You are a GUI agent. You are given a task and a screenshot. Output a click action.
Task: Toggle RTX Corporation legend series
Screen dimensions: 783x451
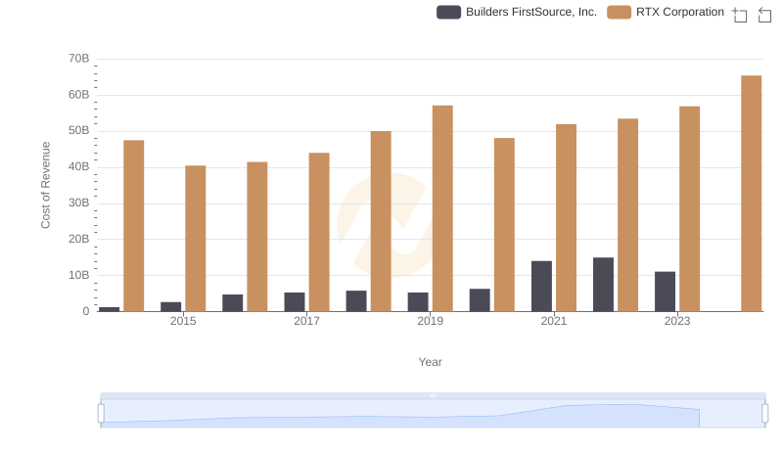pos(666,12)
